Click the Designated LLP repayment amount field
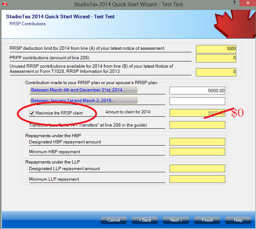This screenshot has height=229, width=256. 197,169
